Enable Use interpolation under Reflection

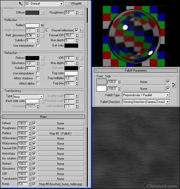click(x=38, y=46)
